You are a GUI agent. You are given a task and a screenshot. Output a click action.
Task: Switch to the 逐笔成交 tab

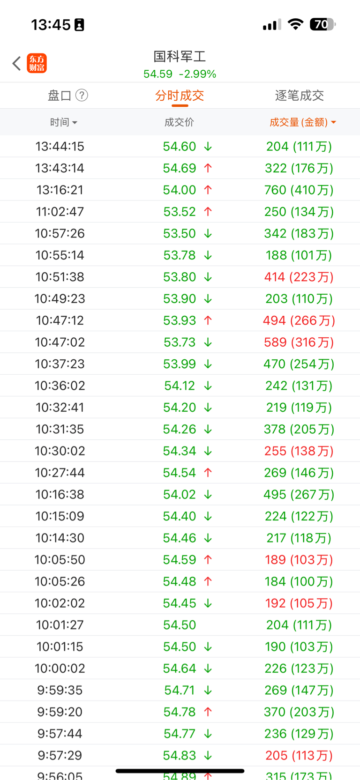tap(300, 96)
